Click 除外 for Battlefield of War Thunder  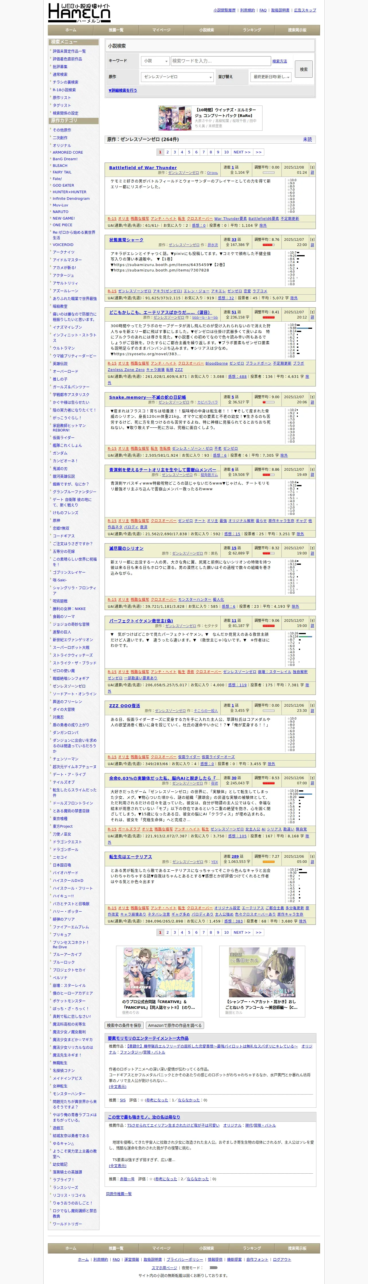point(263,225)
